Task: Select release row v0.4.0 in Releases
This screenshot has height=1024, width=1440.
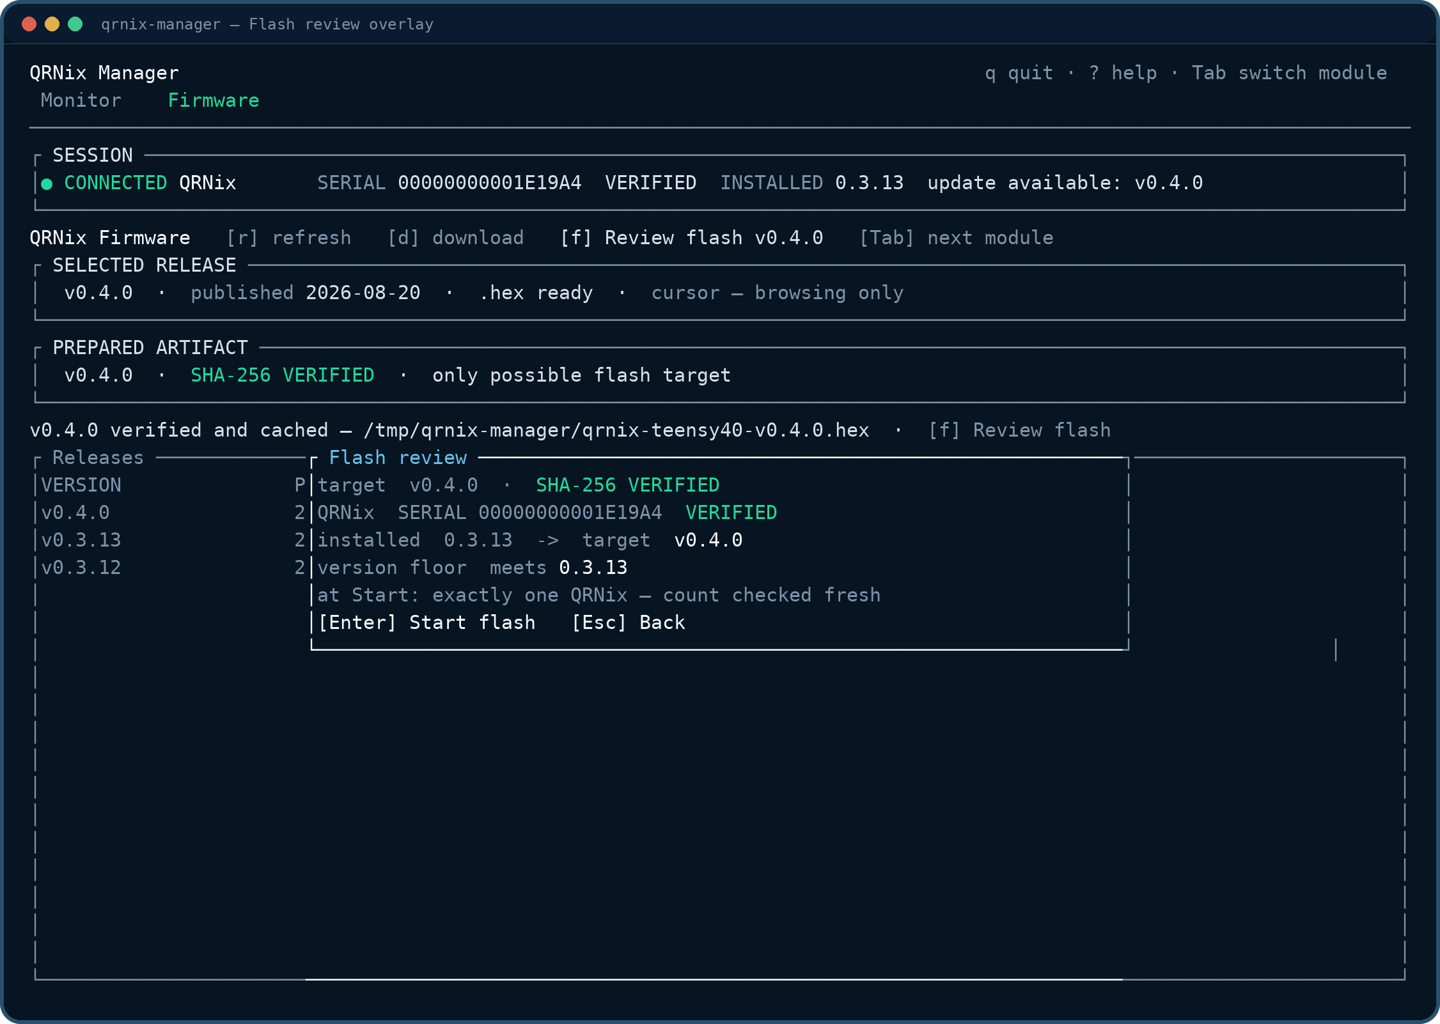Action: (x=173, y=513)
